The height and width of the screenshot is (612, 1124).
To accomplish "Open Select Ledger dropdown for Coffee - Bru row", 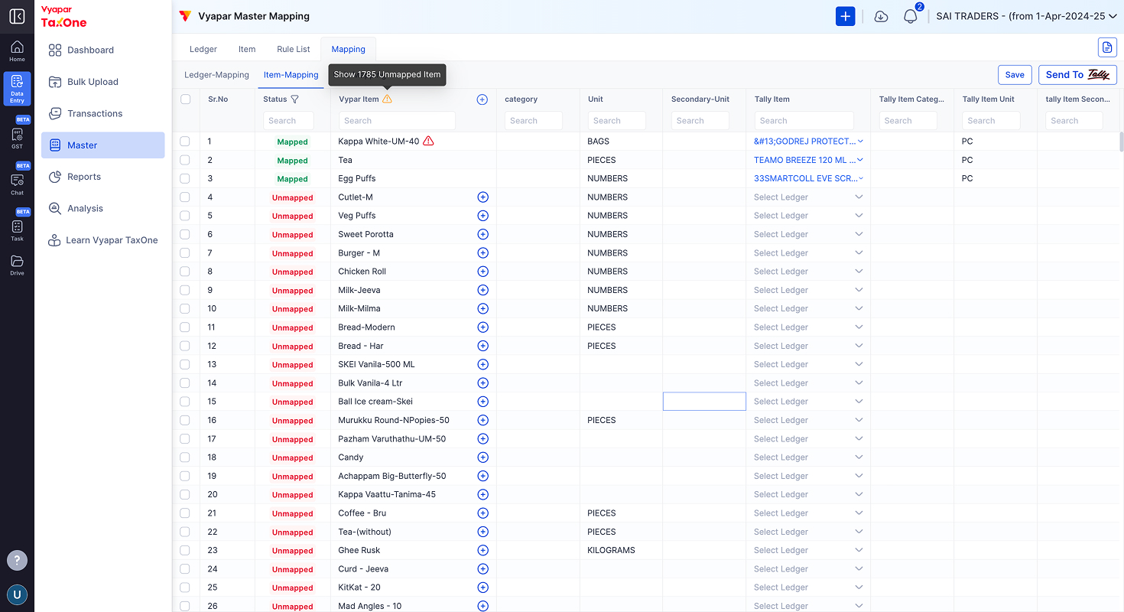I will [808, 513].
